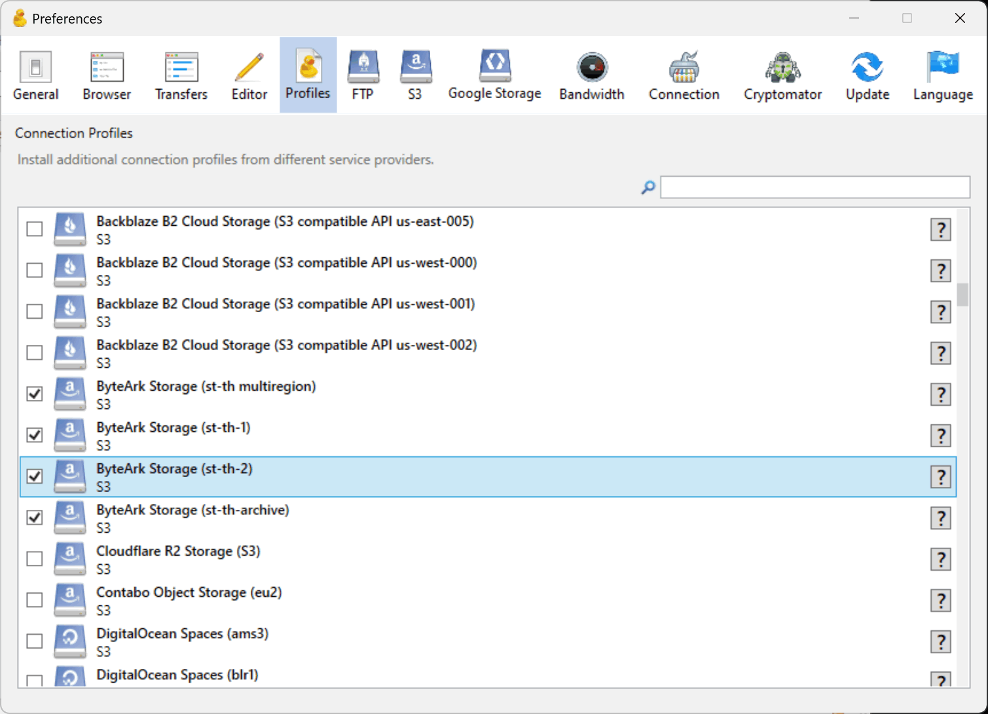
Task: Enable DigitalOcean Spaces (ams3) checkbox
Action: [35, 641]
